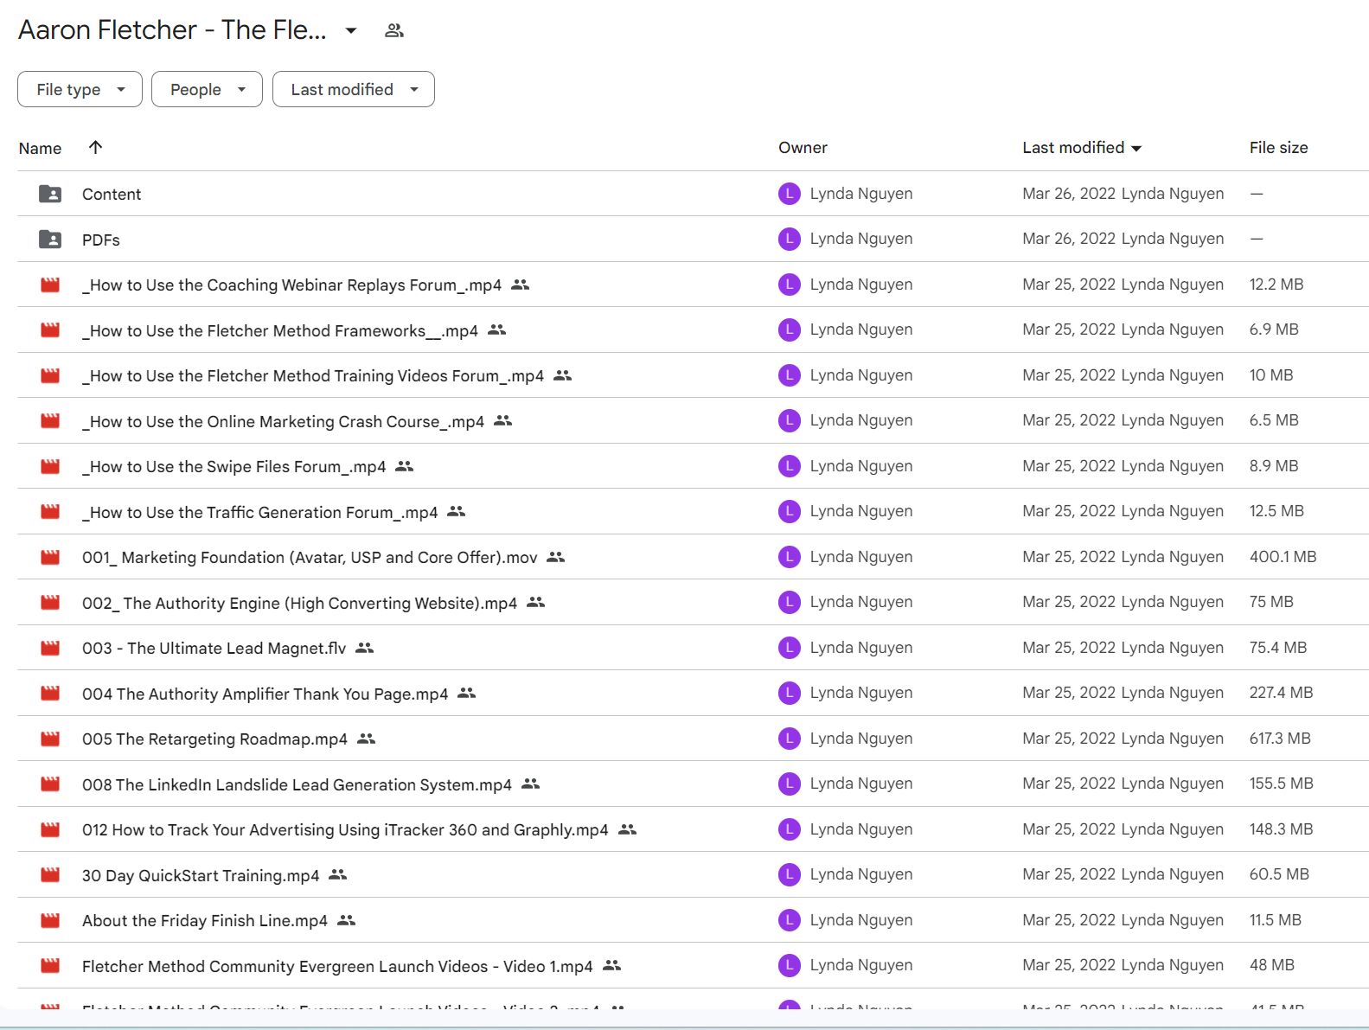Click shared icon next to 003 Ultimate Lead Magnet.flv
Image resolution: width=1369 pixels, height=1030 pixels.
tap(364, 648)
